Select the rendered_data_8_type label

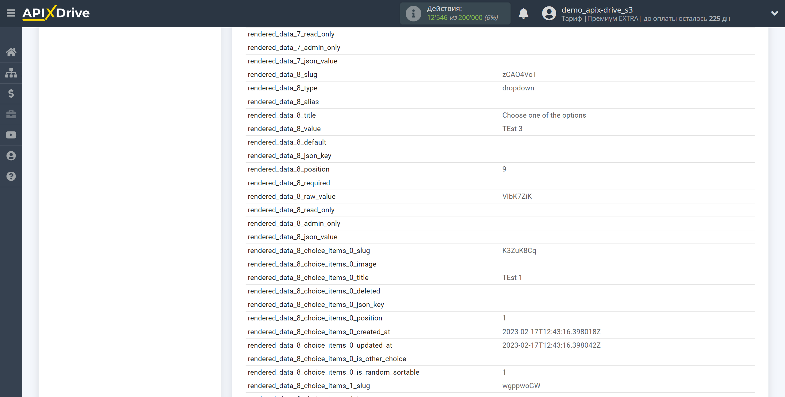282,88
